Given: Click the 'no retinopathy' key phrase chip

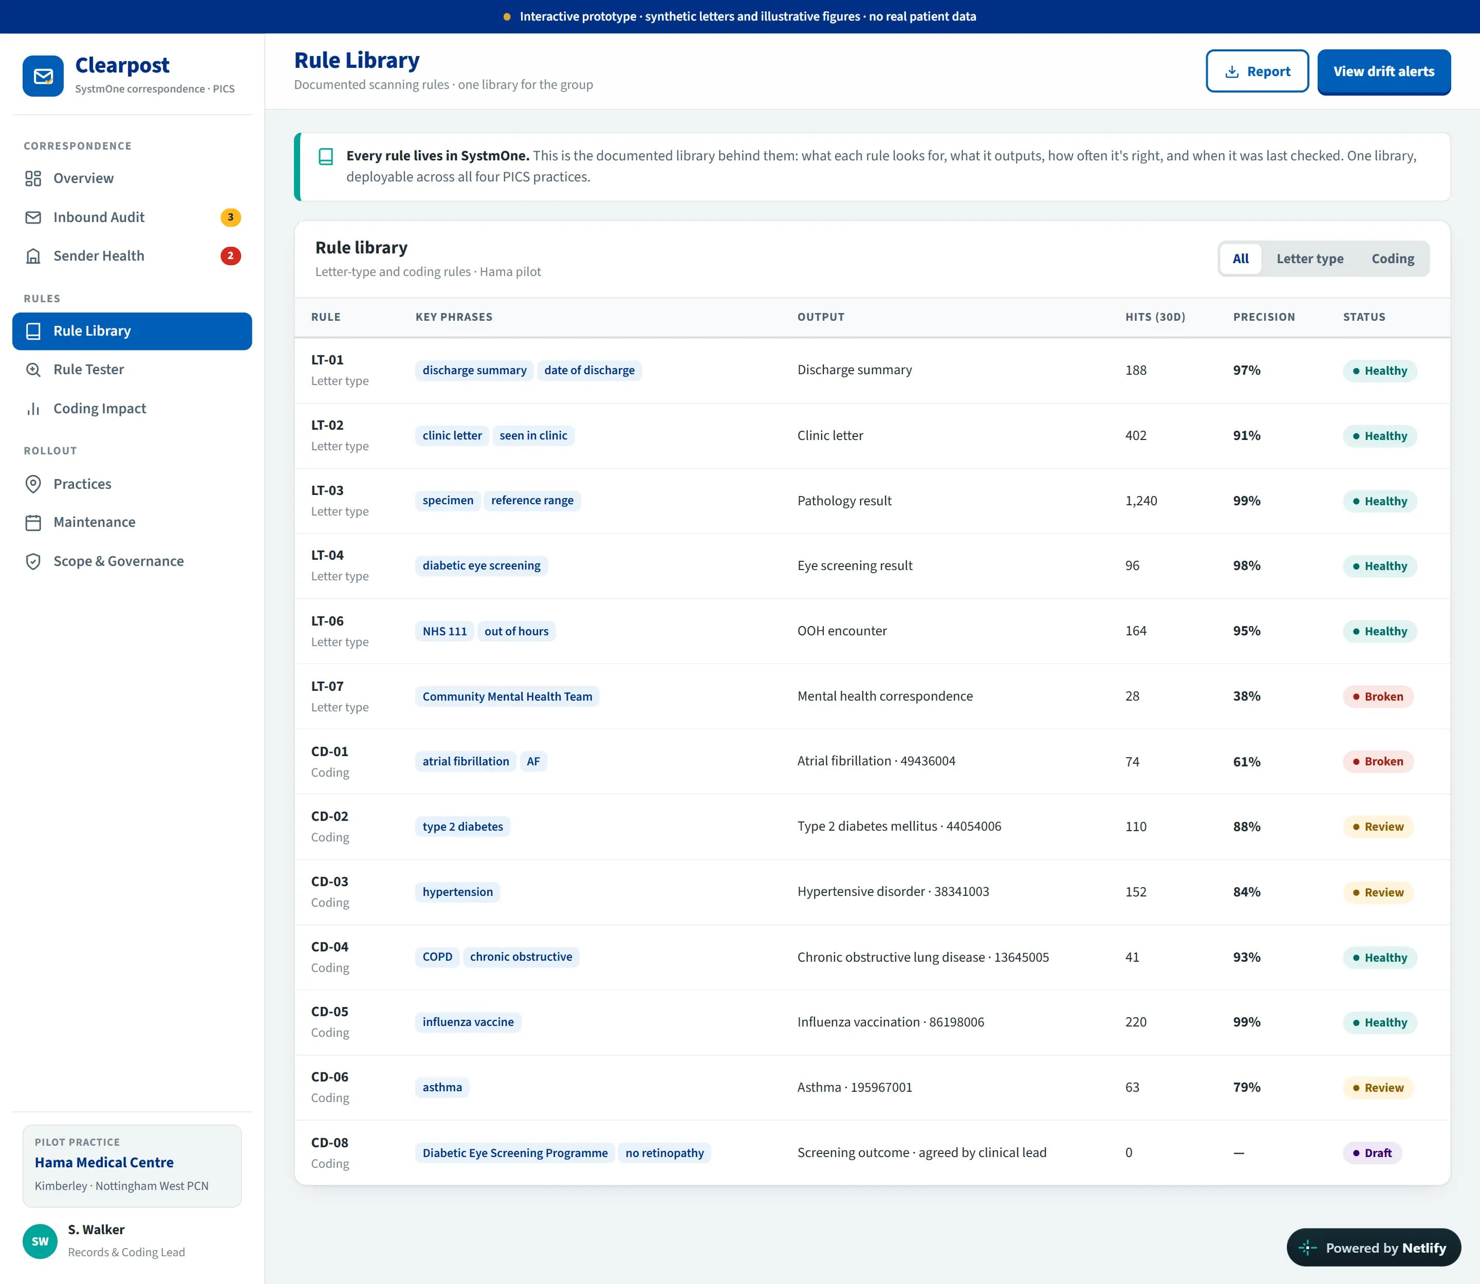Looking at the screenshot, I should tap(664, 1153).
